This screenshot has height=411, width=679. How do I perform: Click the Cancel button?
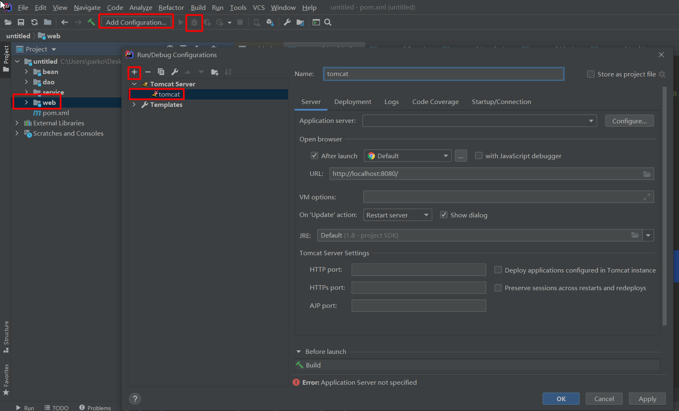(x=604, y=399)
